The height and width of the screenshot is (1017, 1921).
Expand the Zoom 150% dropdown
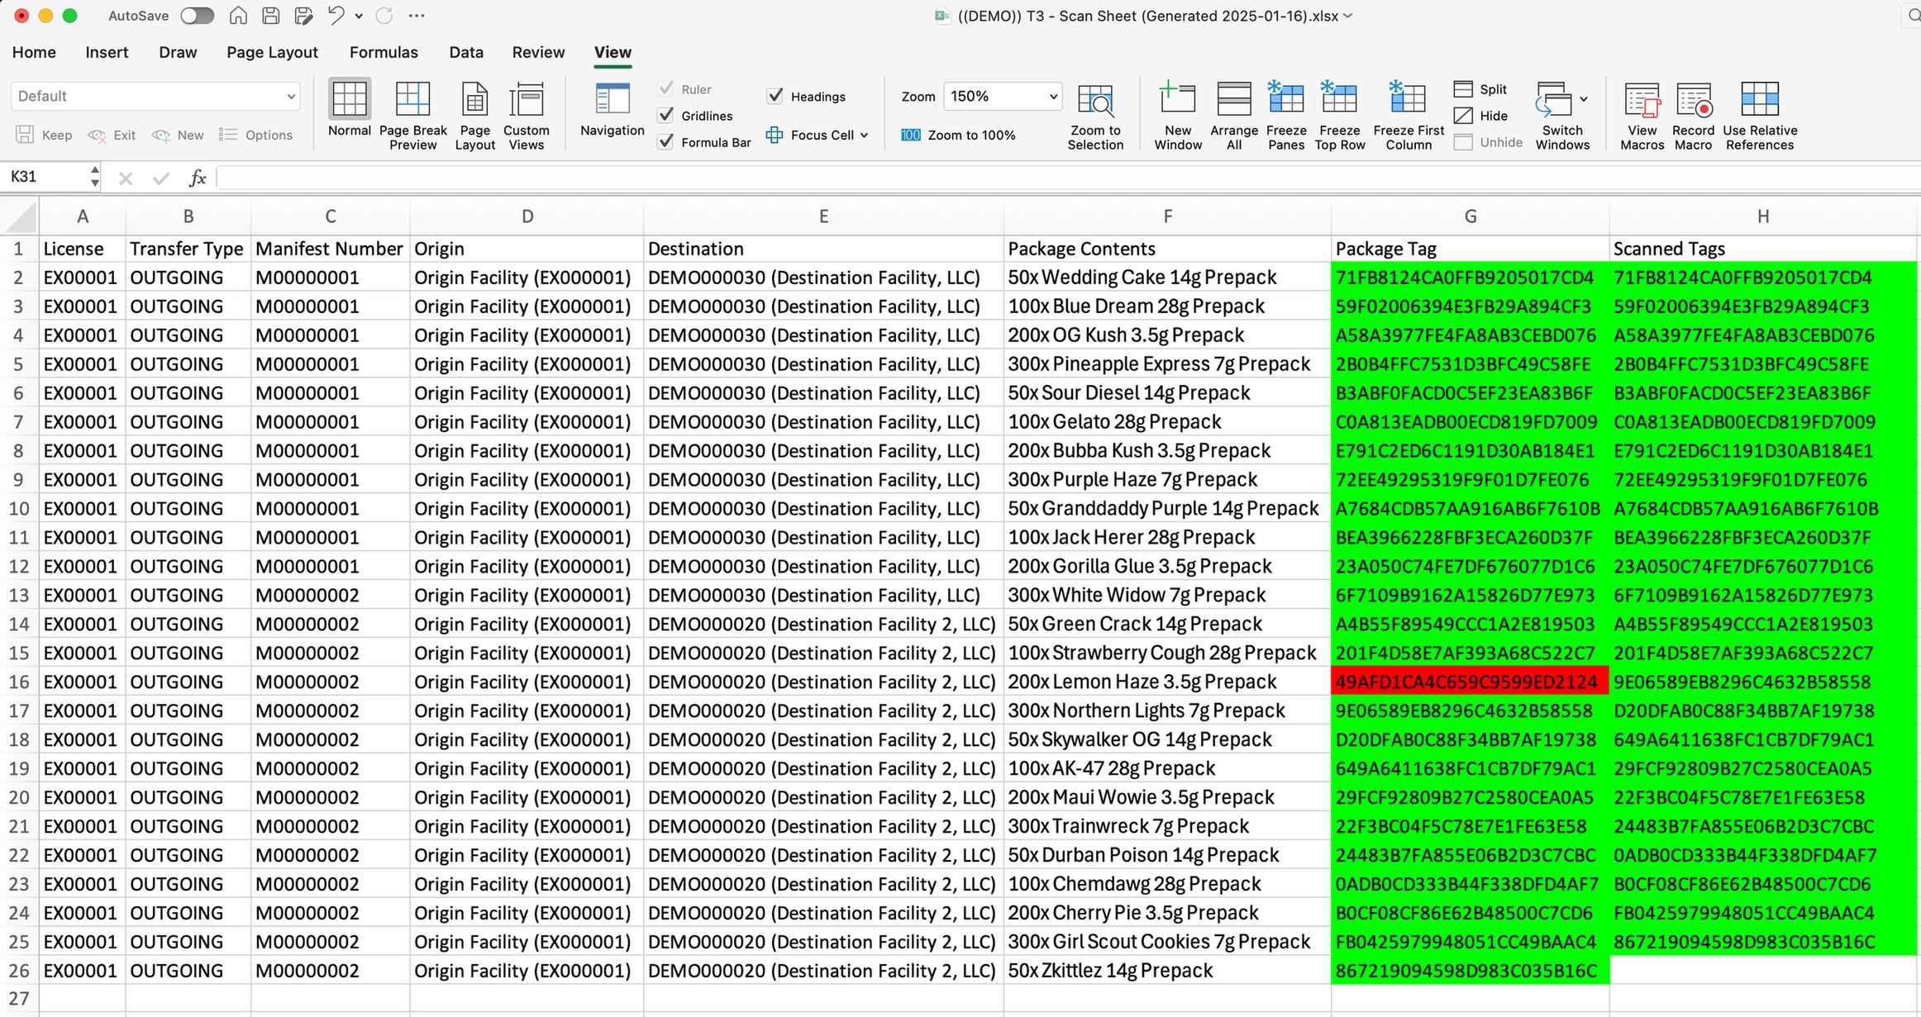pos(1053,97)
